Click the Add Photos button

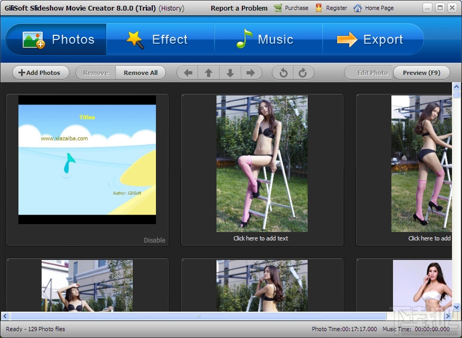click(40, 73)
